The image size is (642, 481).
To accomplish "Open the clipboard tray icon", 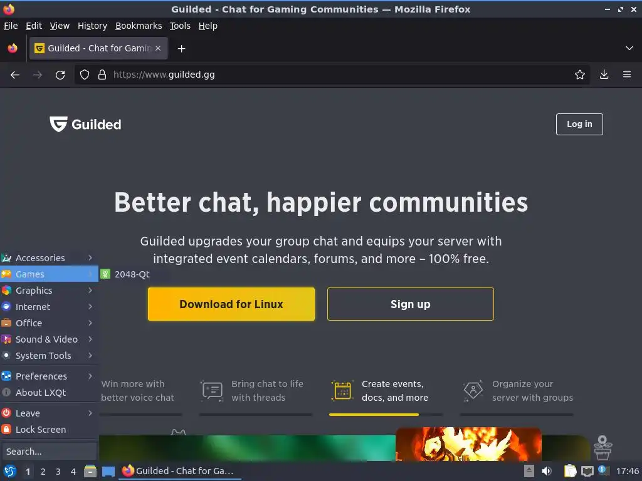I will (x=570, y=471).
